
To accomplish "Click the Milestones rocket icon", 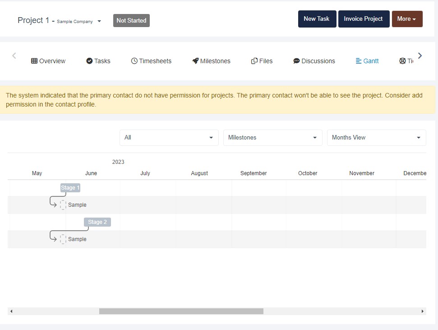I will click(x=195, y=61).
